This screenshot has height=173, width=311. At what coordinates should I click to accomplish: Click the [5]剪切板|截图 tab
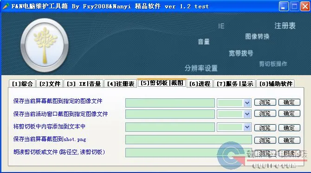tap(162, 83)
